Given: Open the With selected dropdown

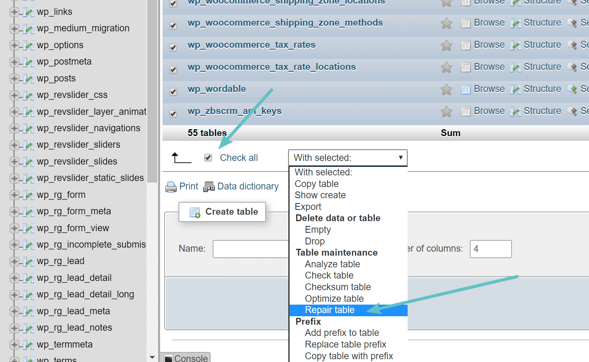Looking at the screenshot, I should [x=347, y=158].
